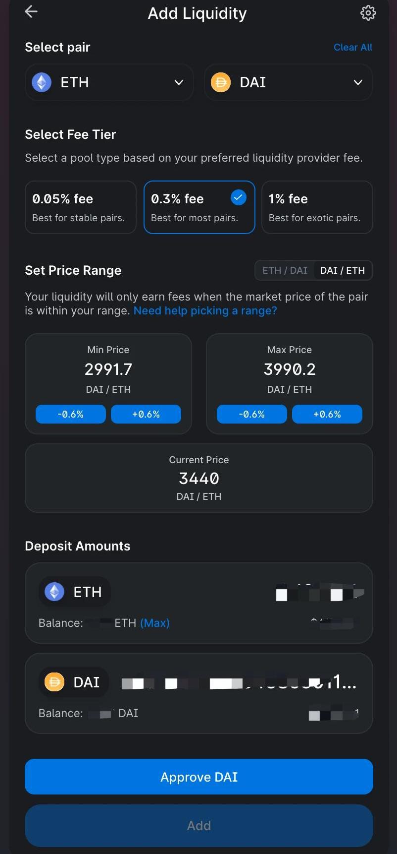This screenshot has width=397, height=854.
Task: Switch price display to DAI / ETH
Action: tap(343, 270)
